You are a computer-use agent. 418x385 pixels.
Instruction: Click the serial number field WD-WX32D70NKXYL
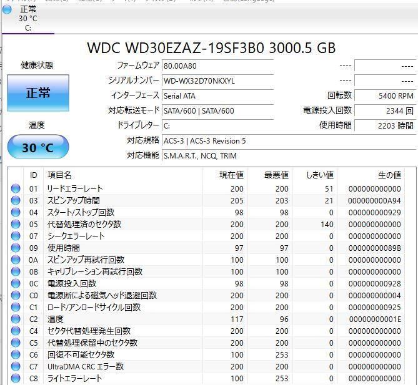pos(217,80)
